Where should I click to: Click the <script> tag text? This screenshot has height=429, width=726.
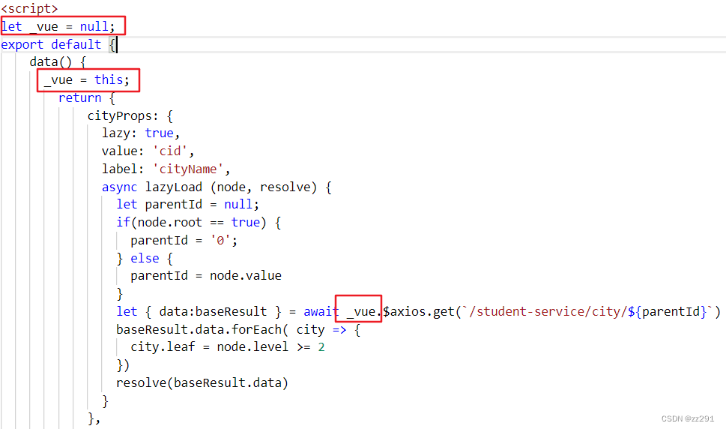coord(29,8)
